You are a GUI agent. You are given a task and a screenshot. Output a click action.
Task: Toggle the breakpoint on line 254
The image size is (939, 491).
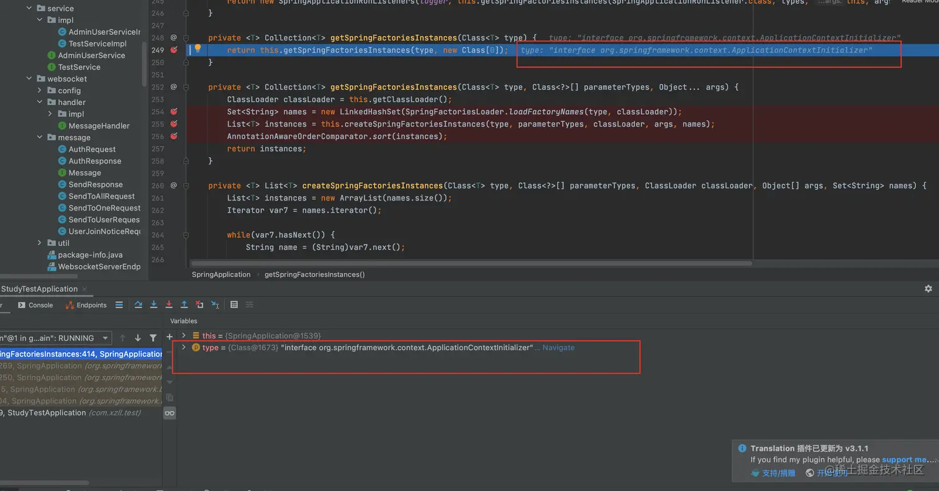tap(174, 112)
